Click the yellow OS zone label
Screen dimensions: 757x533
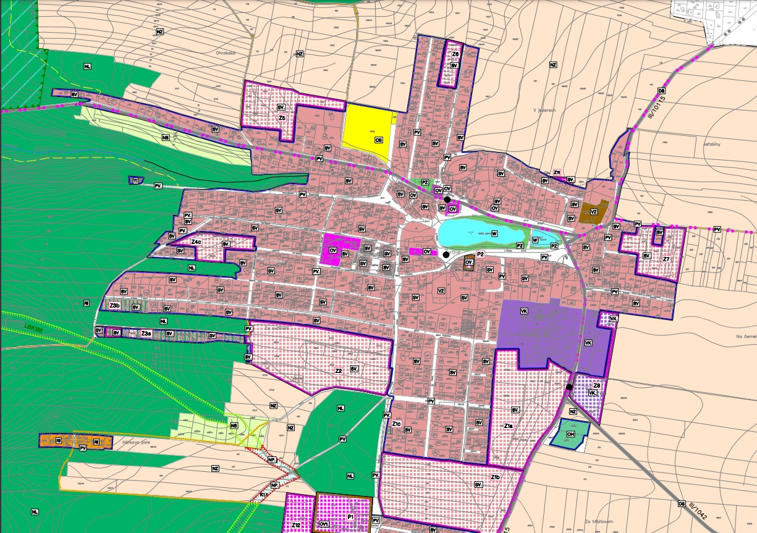click(378, 140)
